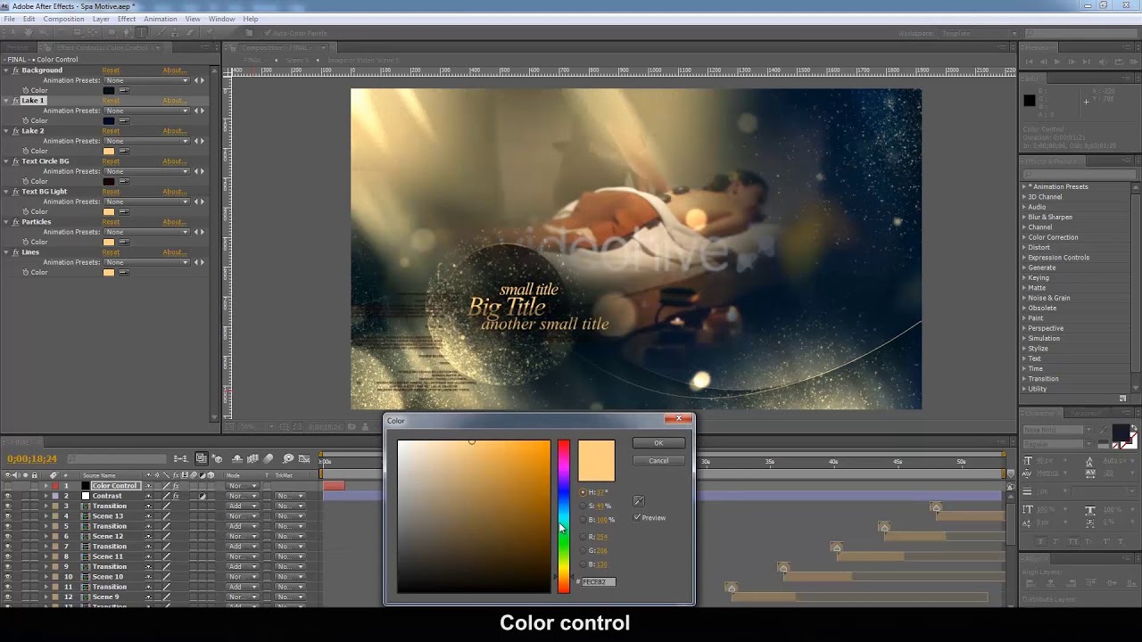1142x642 pixels.
Task: Collapse the Text Circle BG effect arrow
Action: coord(5,161)
